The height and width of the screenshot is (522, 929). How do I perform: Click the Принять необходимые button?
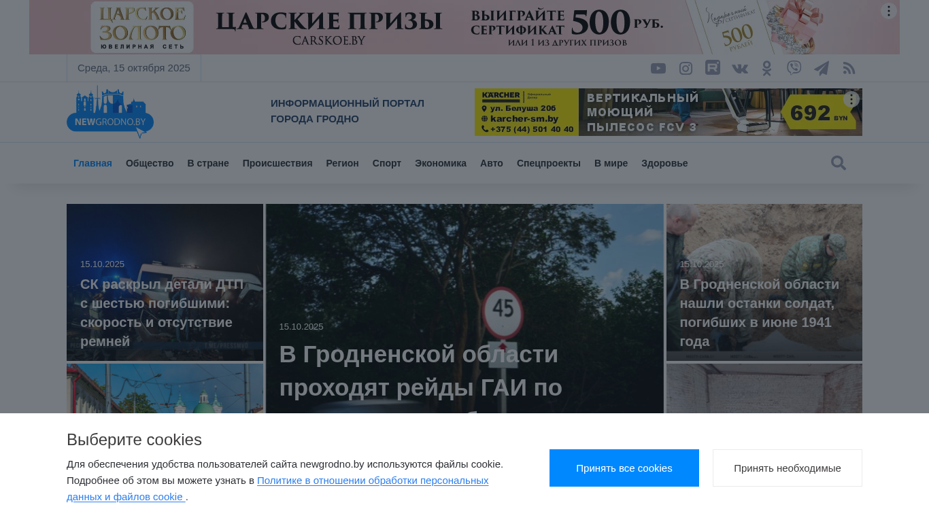[788, 468]
